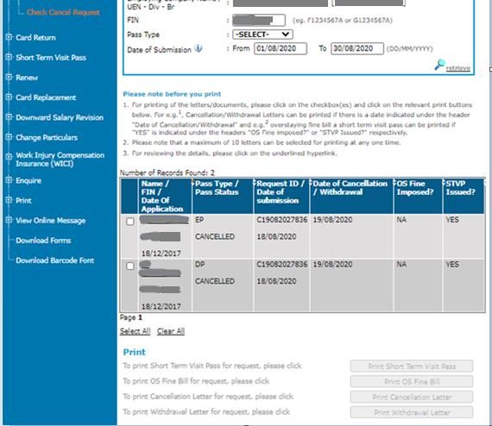Click Print Cancellation Letter button
Viewport: 492px width, 426px height.
point(412,397)
